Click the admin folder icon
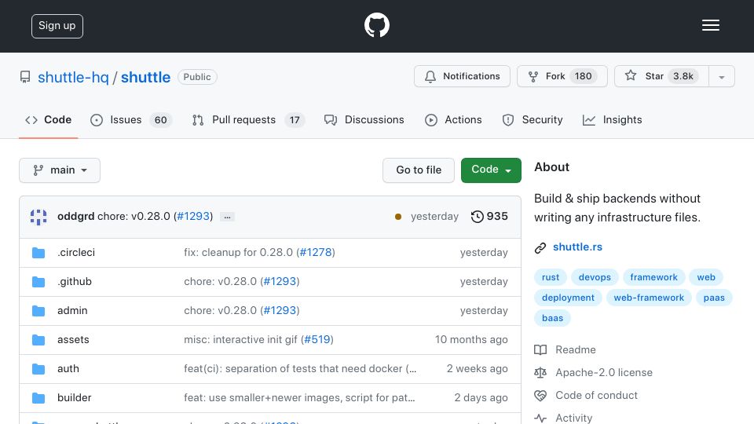The height and width of the screenshot is (424, 754). (x=38, y=311)
